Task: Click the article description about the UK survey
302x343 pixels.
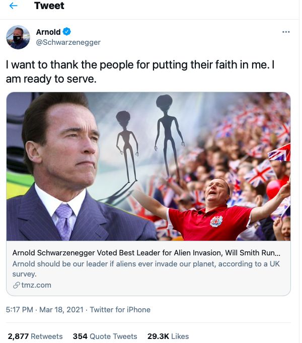Action: point(146,269)
